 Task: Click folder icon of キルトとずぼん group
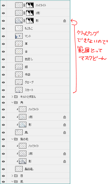pos(16,97)
